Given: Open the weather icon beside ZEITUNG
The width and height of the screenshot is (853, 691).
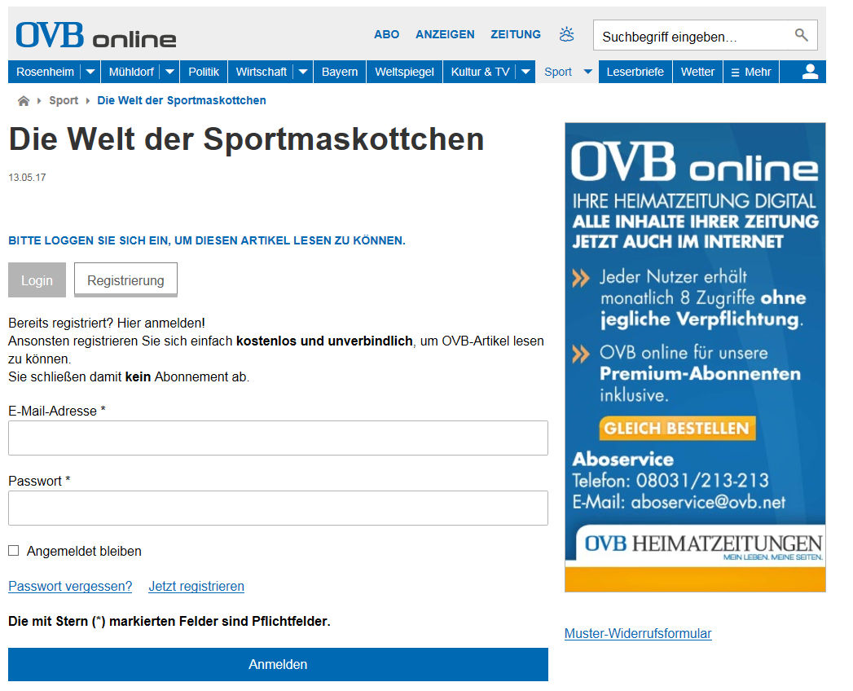Looking at the screenshot, I should tap(566, 34).
